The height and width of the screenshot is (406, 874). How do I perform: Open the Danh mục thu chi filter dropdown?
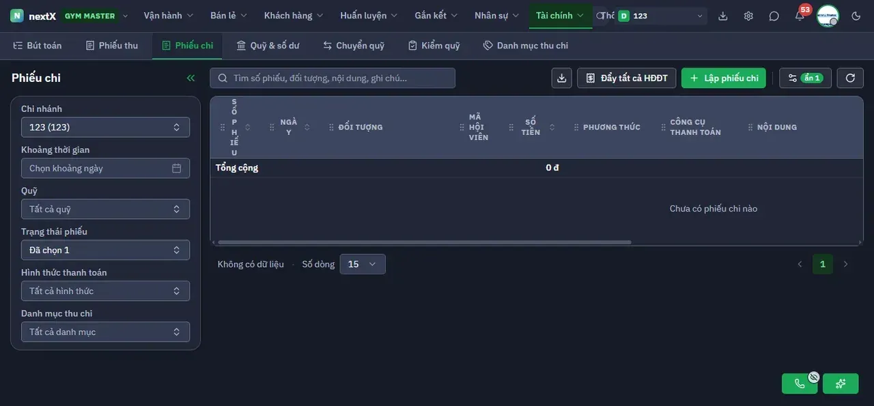(x=105, y=332)
